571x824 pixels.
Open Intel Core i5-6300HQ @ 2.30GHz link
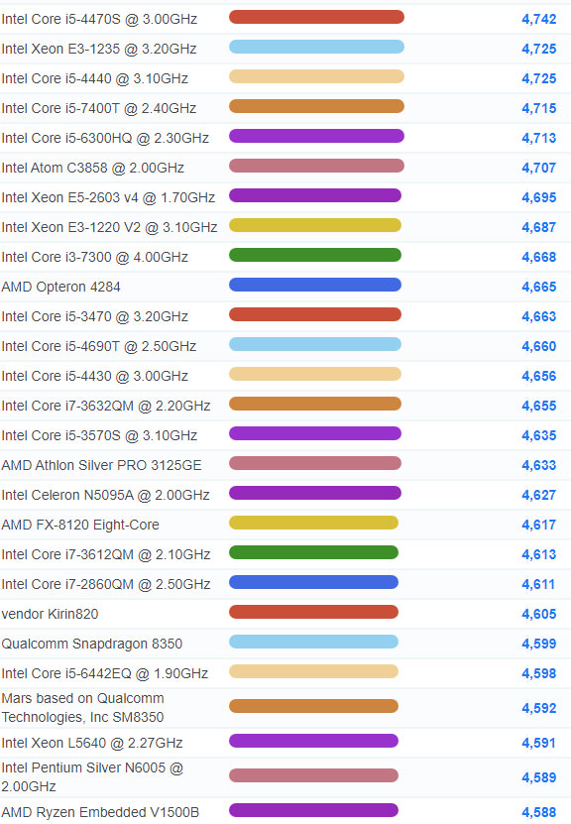105,138
